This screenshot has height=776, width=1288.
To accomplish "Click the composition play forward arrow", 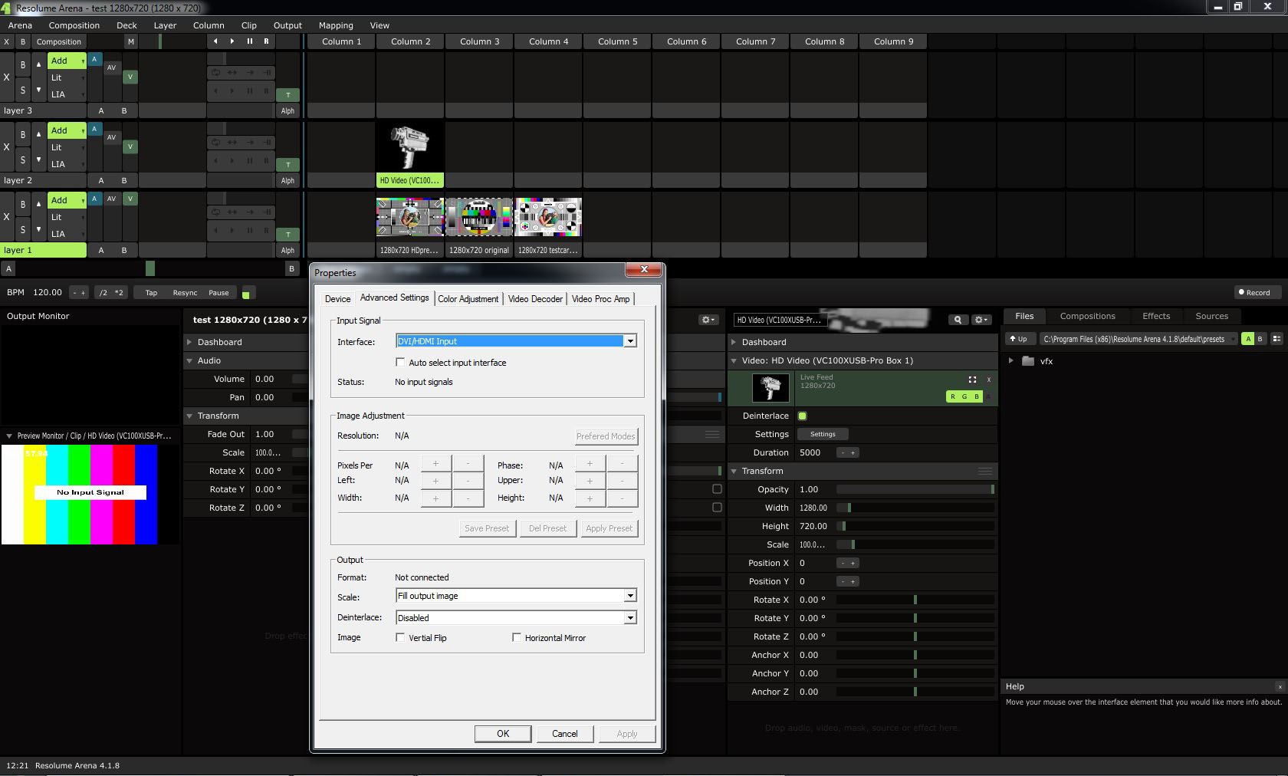I will (232, 41).
